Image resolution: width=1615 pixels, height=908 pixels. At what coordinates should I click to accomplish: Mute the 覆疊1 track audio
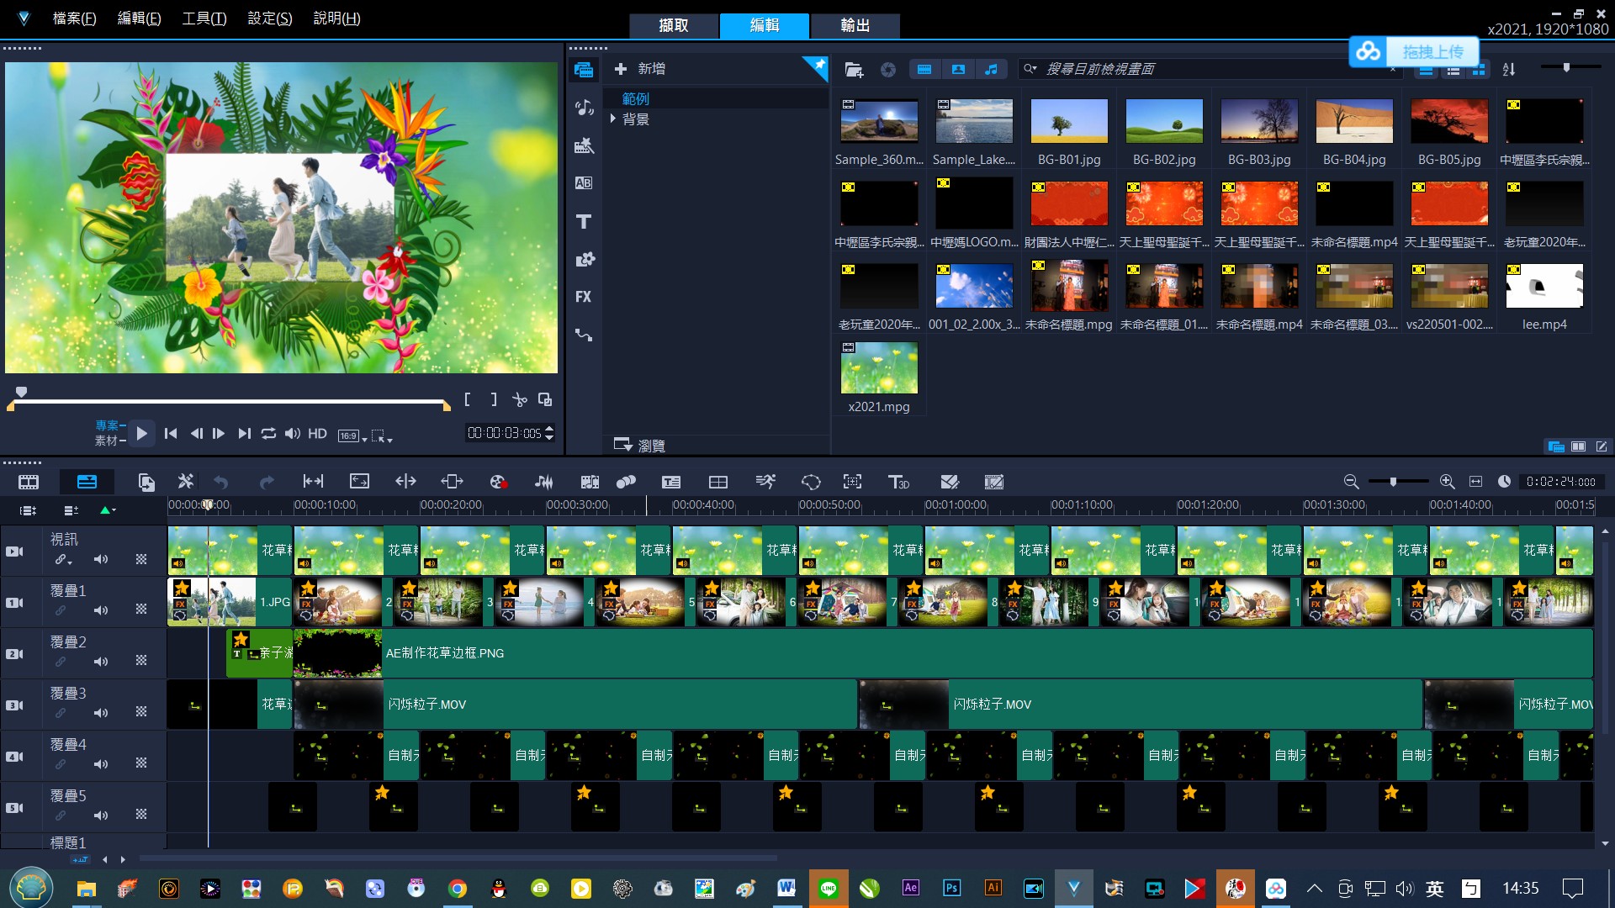click(x=101, y=610)
